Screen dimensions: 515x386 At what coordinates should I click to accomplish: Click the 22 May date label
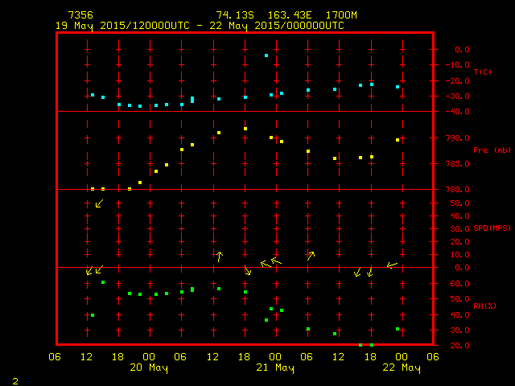coord(400,368)
